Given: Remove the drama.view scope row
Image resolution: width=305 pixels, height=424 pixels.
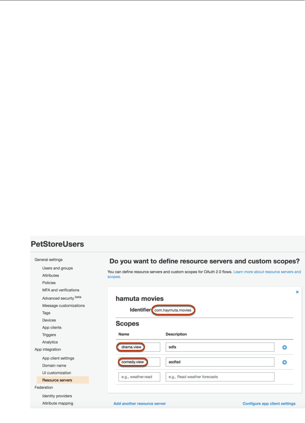Looking at the screenshot, I should tap(284, 347).
